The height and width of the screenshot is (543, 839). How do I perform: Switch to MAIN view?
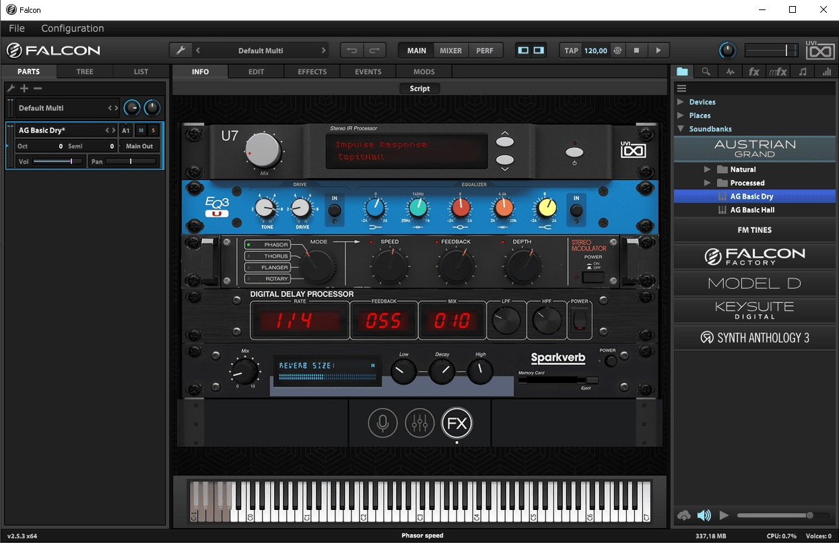[x=417, y=51]
